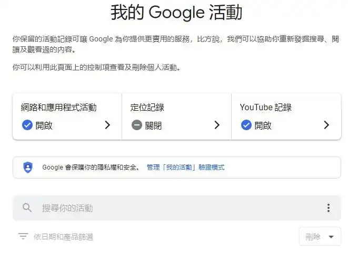The width and height of the screenshot is (348, 253).
Task: Click the 我的 Google 活動 heading
Action: (176, 13)
